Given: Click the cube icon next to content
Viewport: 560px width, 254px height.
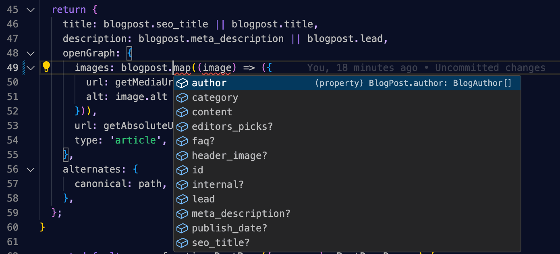Looking at the screenshot, I should [183, 112].
